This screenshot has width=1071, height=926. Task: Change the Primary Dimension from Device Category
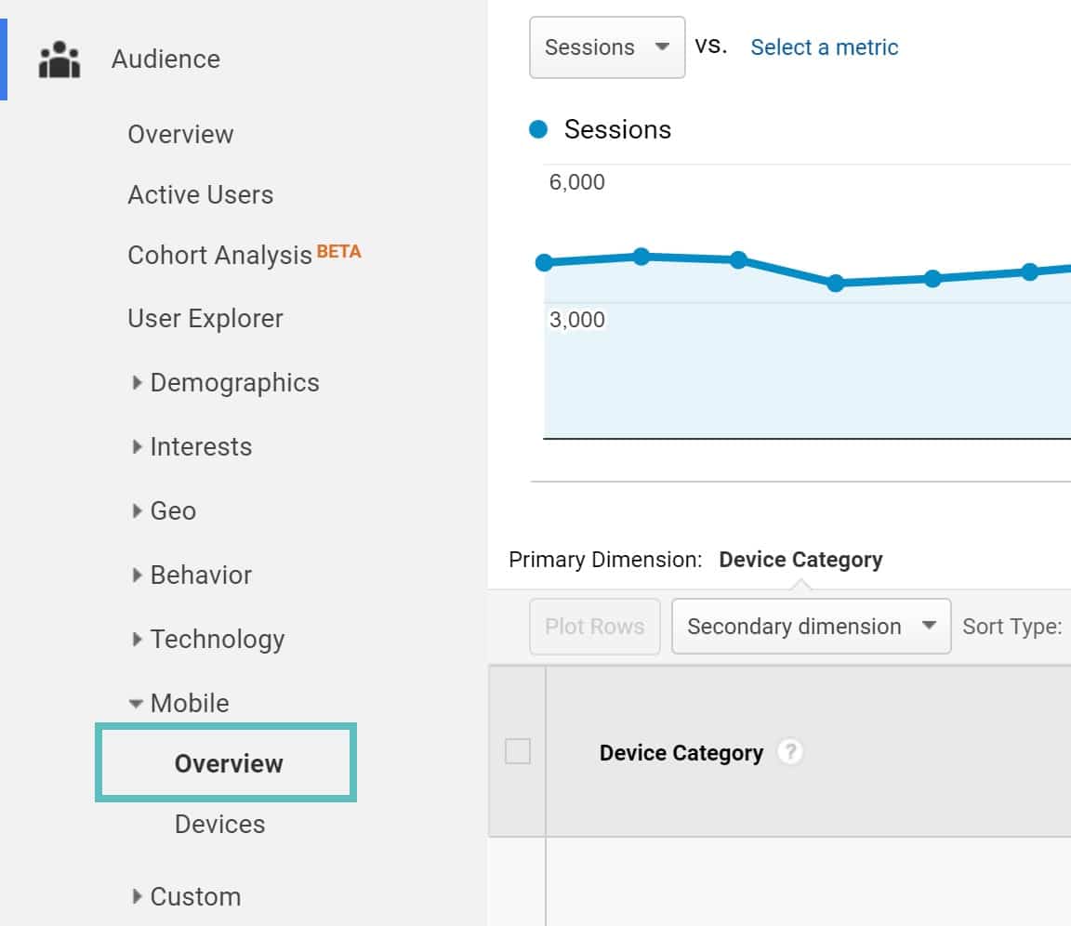tap(800, 559)
